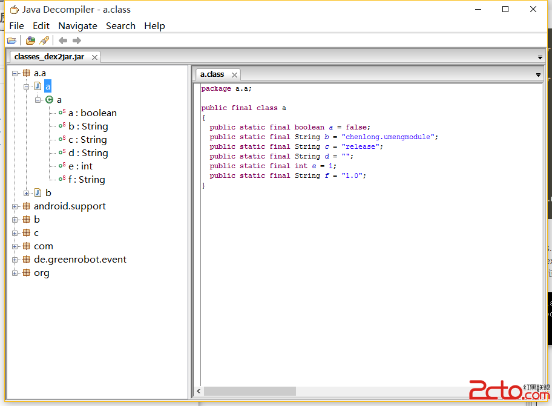Select field f : String in tree
552x406 pixels.
pos(87,180)
